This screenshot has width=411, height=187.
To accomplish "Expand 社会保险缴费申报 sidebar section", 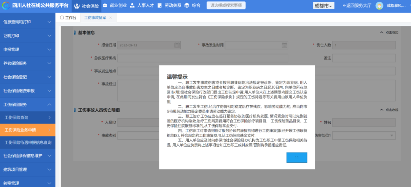I will pos(27,90).
